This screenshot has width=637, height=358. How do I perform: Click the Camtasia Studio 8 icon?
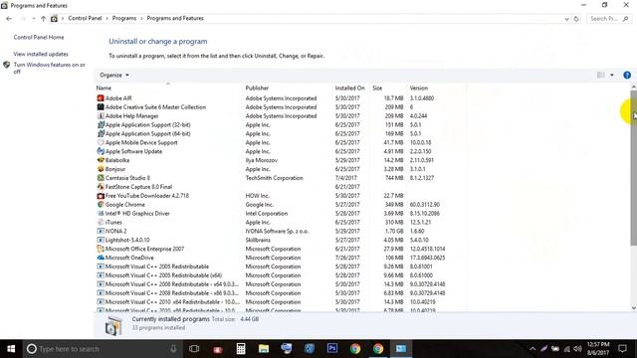click(101, 178)
